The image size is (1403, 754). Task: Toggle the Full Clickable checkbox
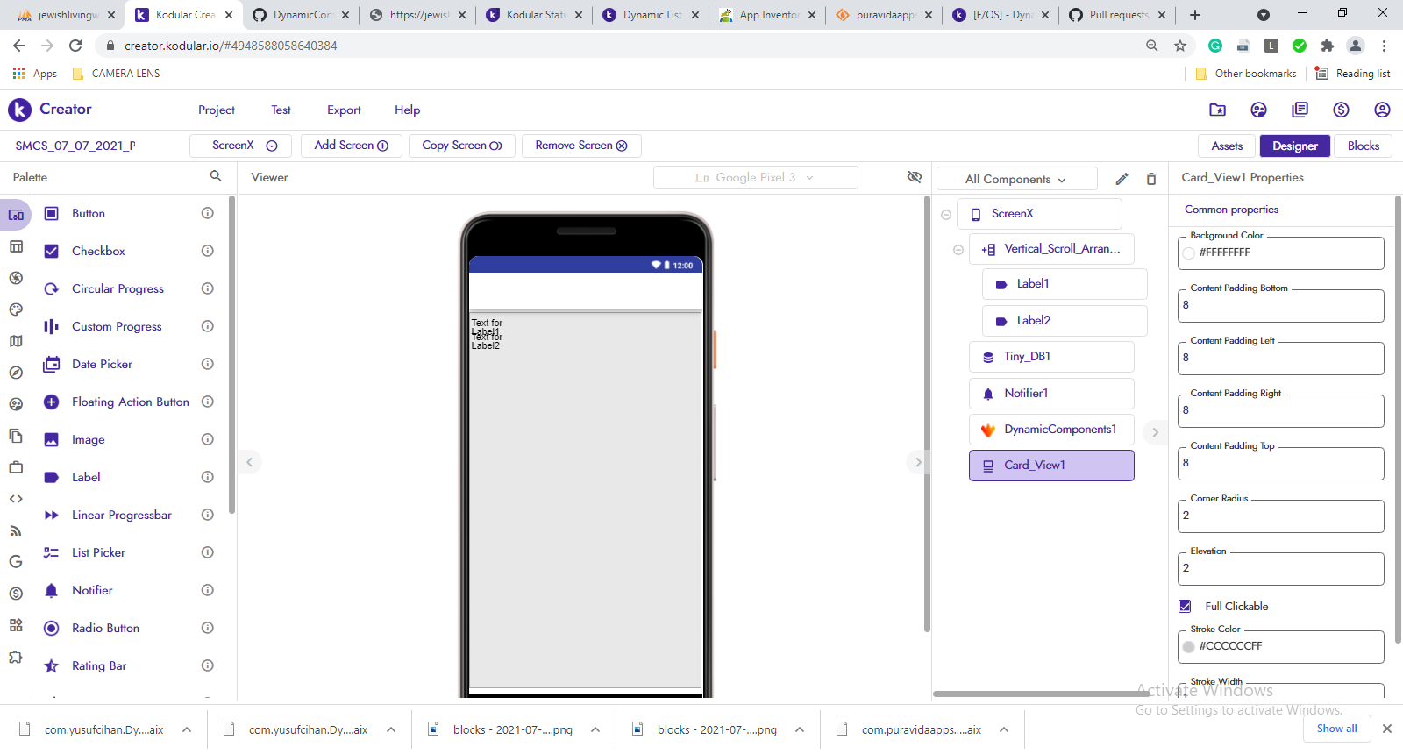pos(1186,606)
